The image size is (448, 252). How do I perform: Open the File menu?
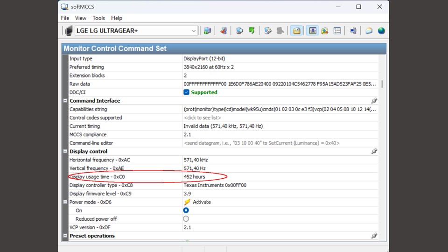pos(65,18)
